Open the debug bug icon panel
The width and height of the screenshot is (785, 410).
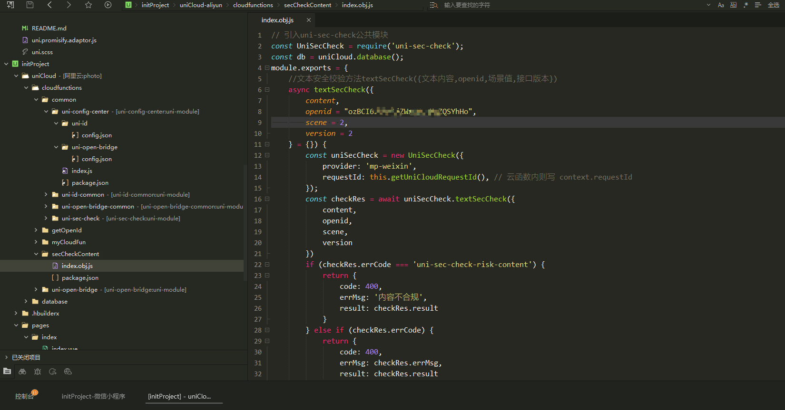click(38, 372)
